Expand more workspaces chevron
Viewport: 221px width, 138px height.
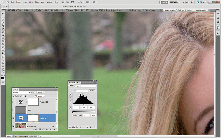point(192,2)
